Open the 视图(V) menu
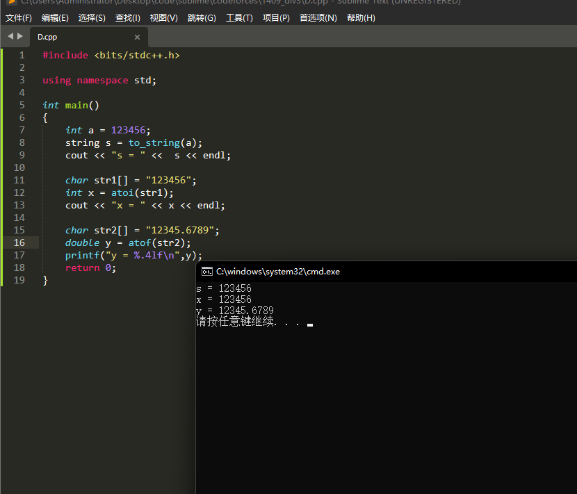 [x=164, y=17]
